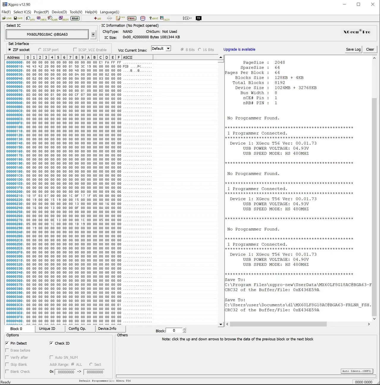
Task: Run AUTO chip detect icon
Action: pyautogui.click(x=30, y=18)
